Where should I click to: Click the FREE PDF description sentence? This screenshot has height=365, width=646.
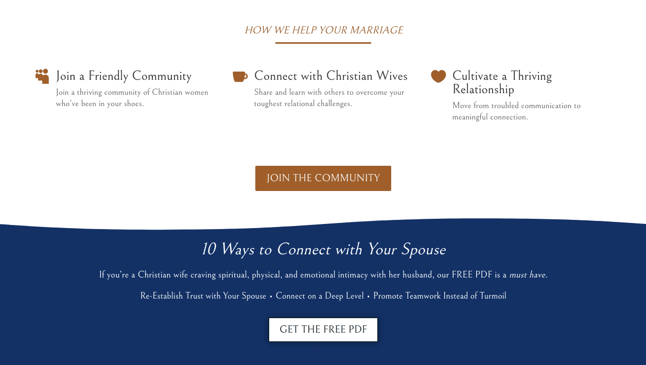pos(323,275)
